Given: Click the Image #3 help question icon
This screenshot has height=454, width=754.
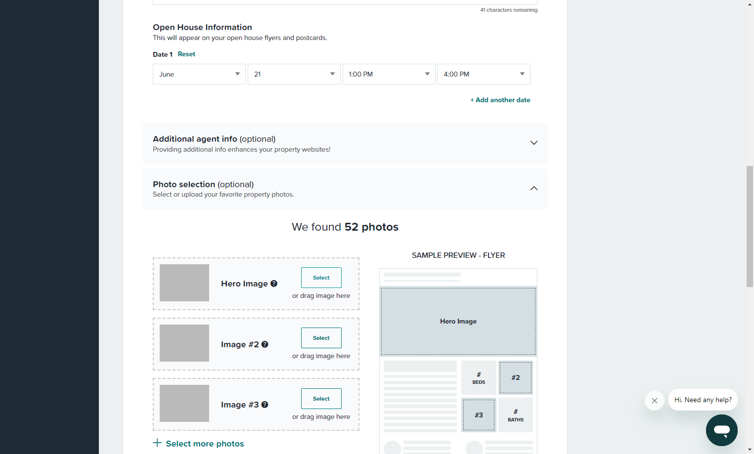Looking at the screenshot, I should click(x=265, y=405).
